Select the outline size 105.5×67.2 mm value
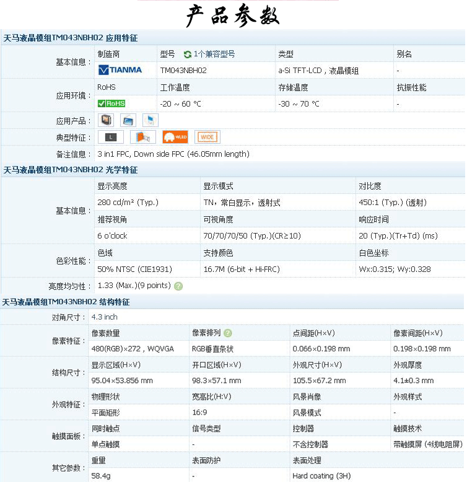 pyautogui.click(x=320, y=380)
